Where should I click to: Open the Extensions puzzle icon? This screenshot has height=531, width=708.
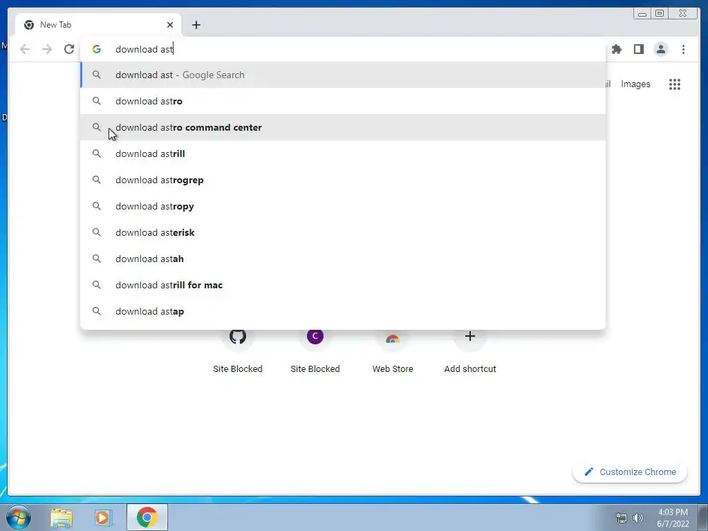[616, 49]
